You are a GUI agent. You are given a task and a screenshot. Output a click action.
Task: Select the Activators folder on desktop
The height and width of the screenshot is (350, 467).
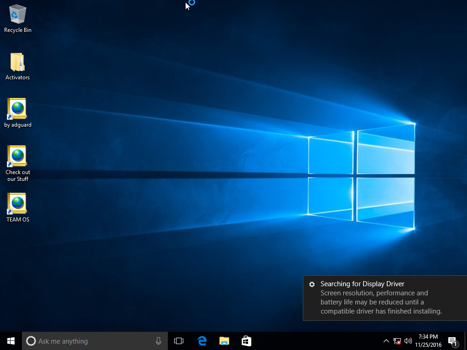[x=18, y=66]
